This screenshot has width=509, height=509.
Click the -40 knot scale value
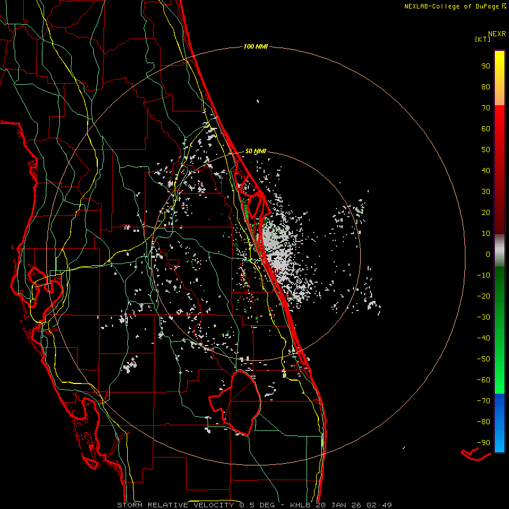pos(484,338)
